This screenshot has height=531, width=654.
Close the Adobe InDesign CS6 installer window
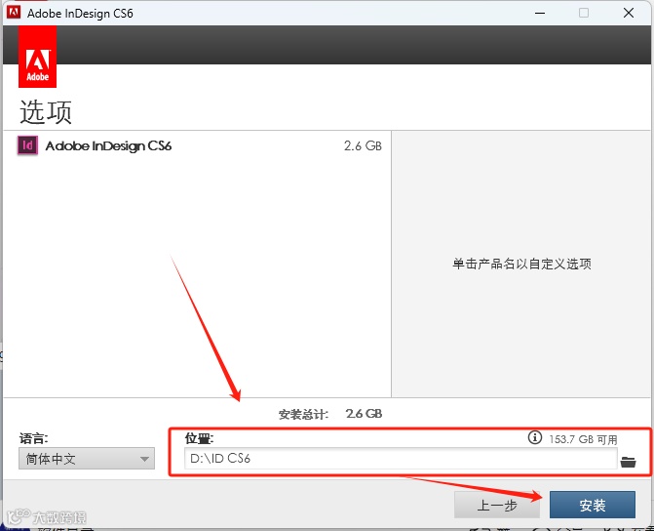click(x=629, y=13)
